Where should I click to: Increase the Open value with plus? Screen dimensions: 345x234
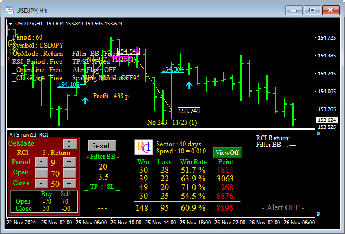tap(69, 173)
